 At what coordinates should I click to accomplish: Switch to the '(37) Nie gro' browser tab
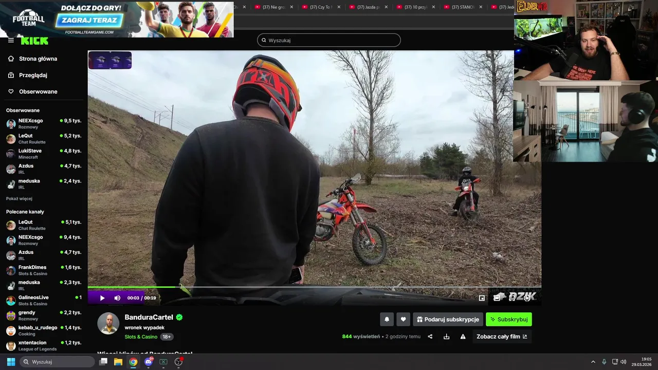pos(275,7)
